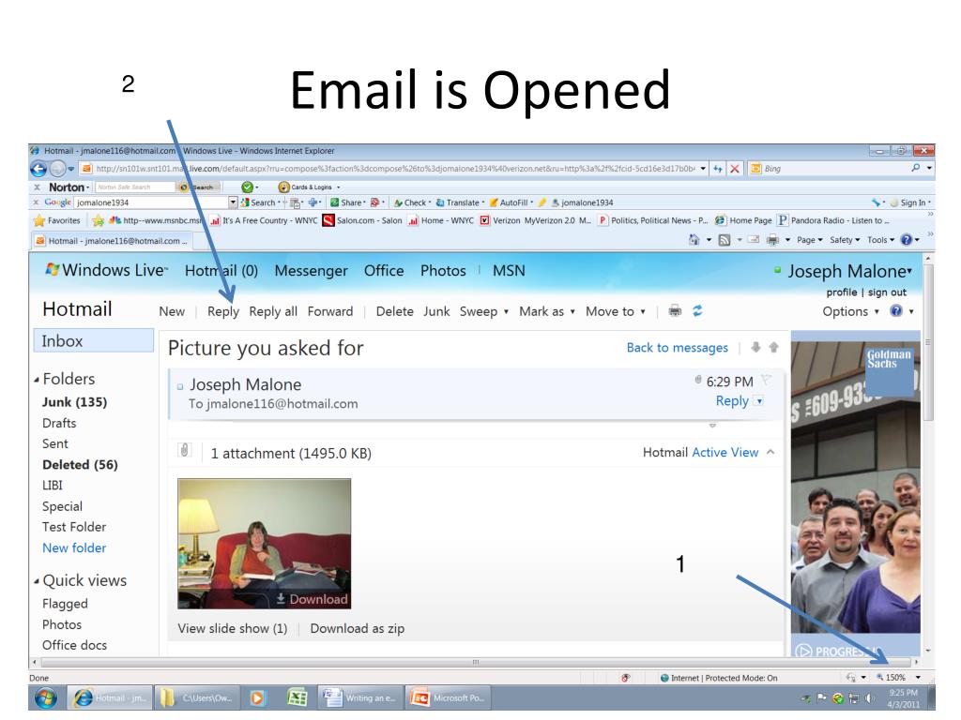Create a New folder link

point(74,547)
